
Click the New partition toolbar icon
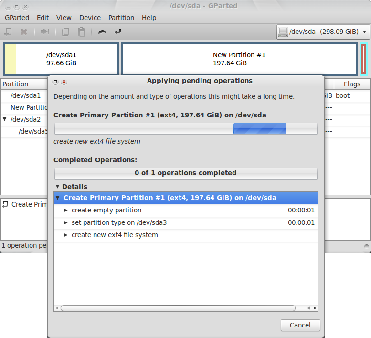coord(8,32)
